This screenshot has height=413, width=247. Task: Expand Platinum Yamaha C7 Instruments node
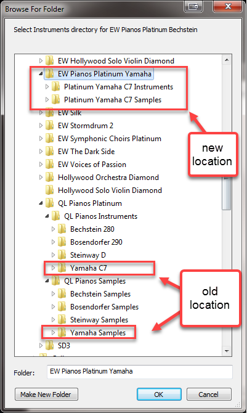(x=47, y=87)
